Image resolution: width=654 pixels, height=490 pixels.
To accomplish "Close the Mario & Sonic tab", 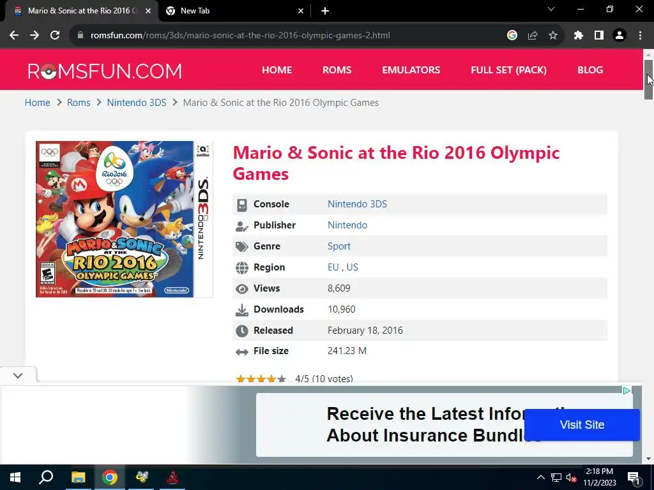I will click(148, 11).
